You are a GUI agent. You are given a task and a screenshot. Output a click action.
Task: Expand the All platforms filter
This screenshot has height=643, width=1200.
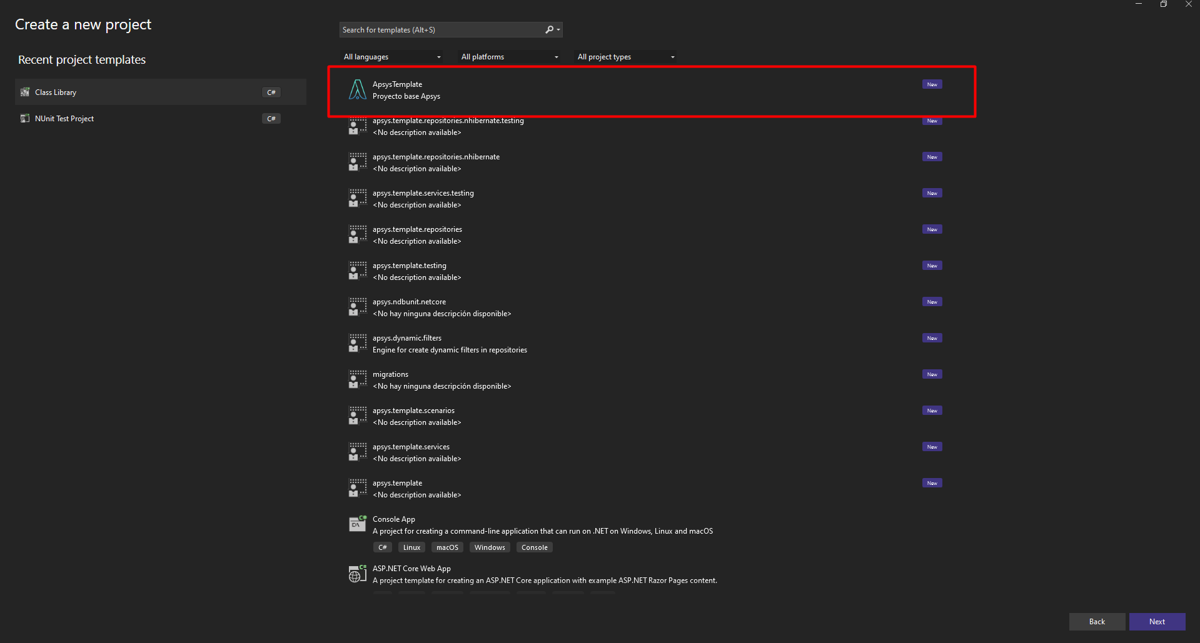pos(510,57)
